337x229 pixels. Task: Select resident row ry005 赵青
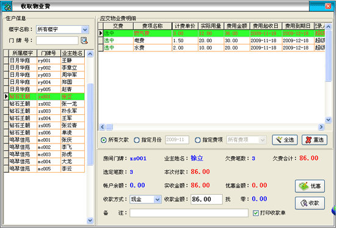point(44,89)
